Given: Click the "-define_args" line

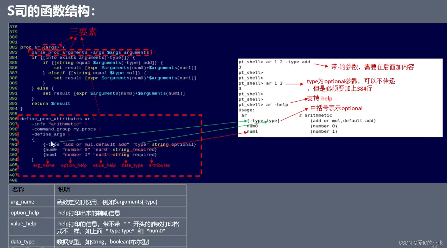Looking at the screenshot, I should pos(48,134).
